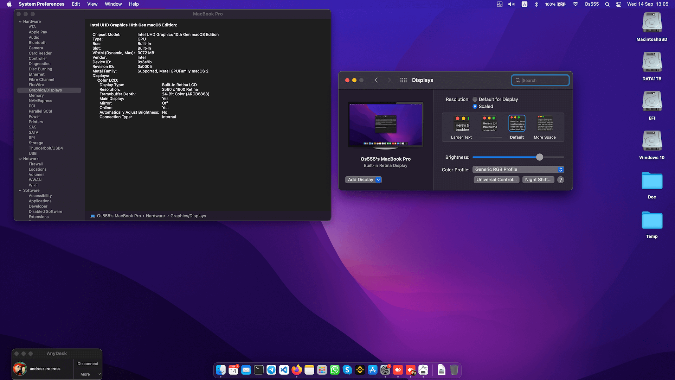Open System Preferences menu
This screenshot has height=380, width=675.
pyautogui.click(x=41, y=4)
